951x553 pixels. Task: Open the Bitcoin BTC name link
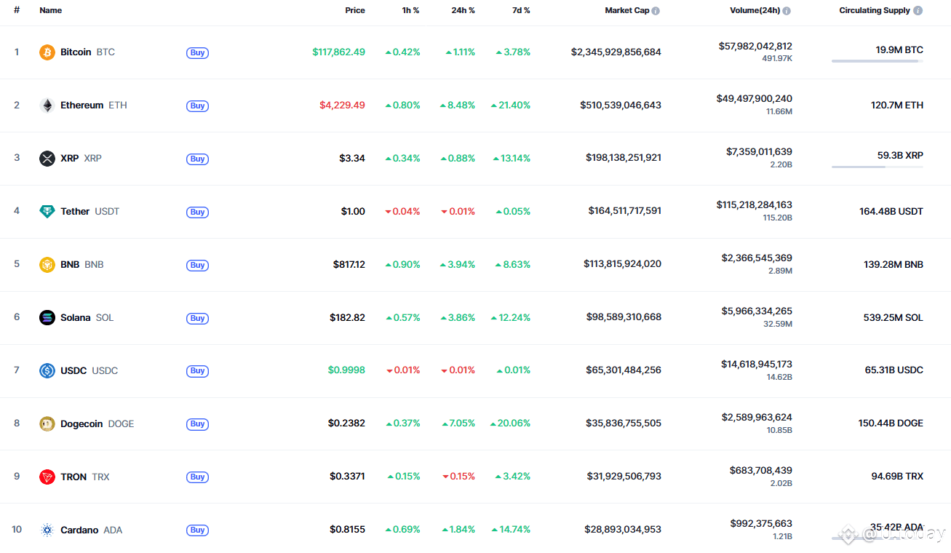(87, 52)
